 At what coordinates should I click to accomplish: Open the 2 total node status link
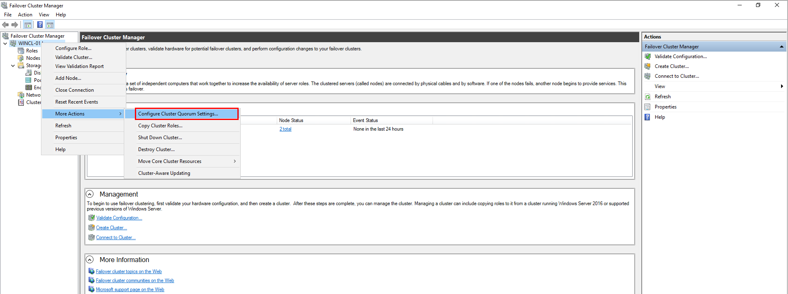coord(285,129)
